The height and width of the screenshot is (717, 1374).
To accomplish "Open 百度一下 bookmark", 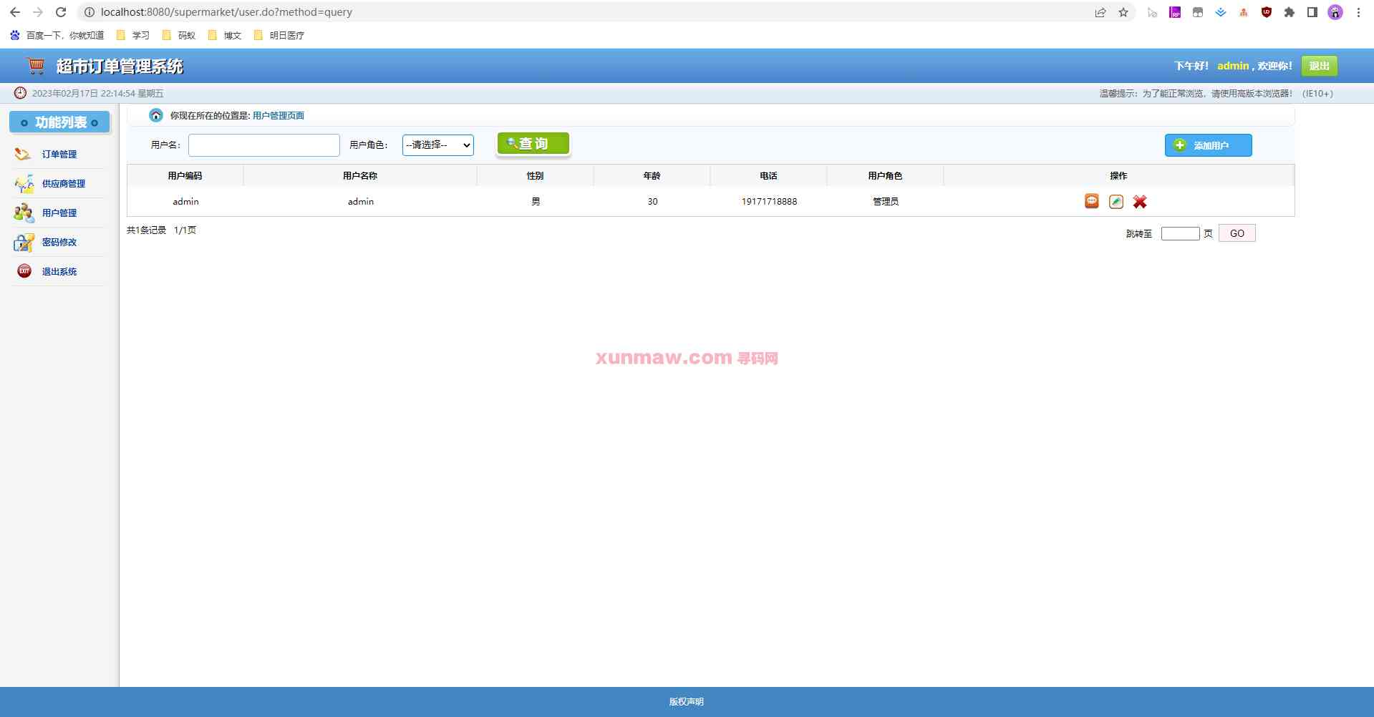I will (57, 35).
